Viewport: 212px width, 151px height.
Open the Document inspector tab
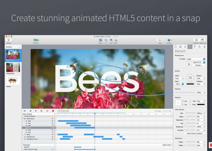click(x=176, y=47)
